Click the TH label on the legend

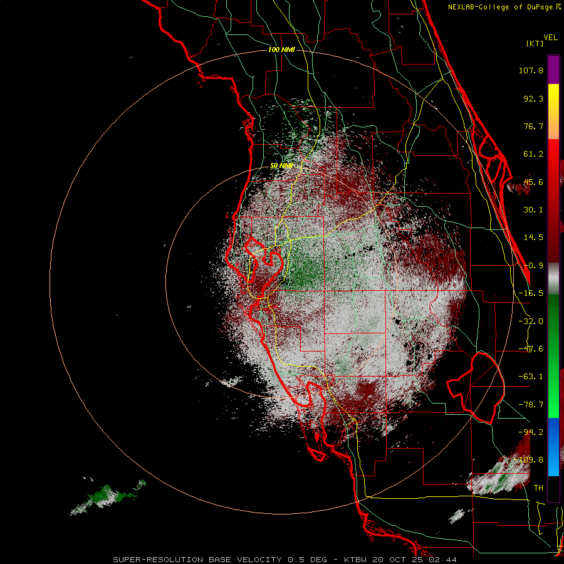pyautogui.click(x=538, y=488)
